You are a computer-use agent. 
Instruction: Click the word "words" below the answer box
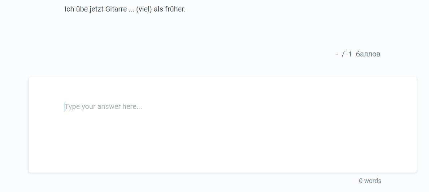coord(373,181)
